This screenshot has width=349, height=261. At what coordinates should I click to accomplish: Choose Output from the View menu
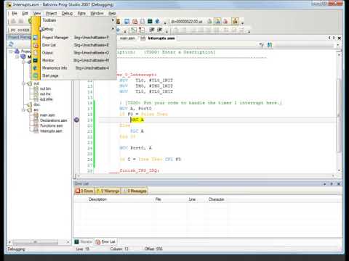click(x=73, y=53)
